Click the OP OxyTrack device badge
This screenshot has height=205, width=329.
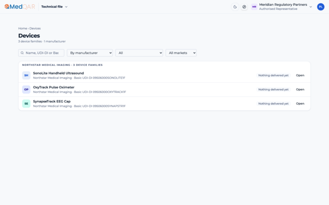click(x=26, y=90)
